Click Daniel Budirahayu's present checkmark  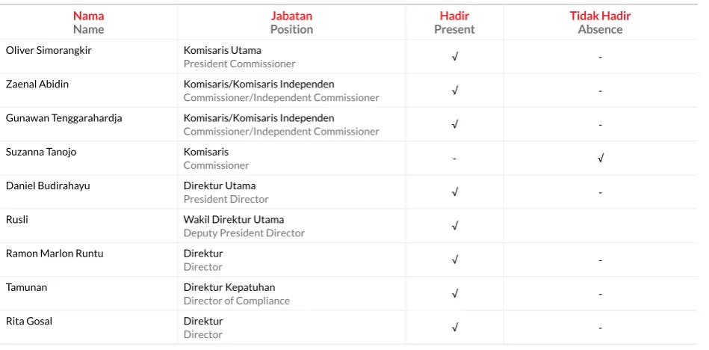[x=455, y=192]
